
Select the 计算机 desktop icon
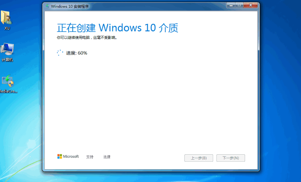click(x=7, y=49)
